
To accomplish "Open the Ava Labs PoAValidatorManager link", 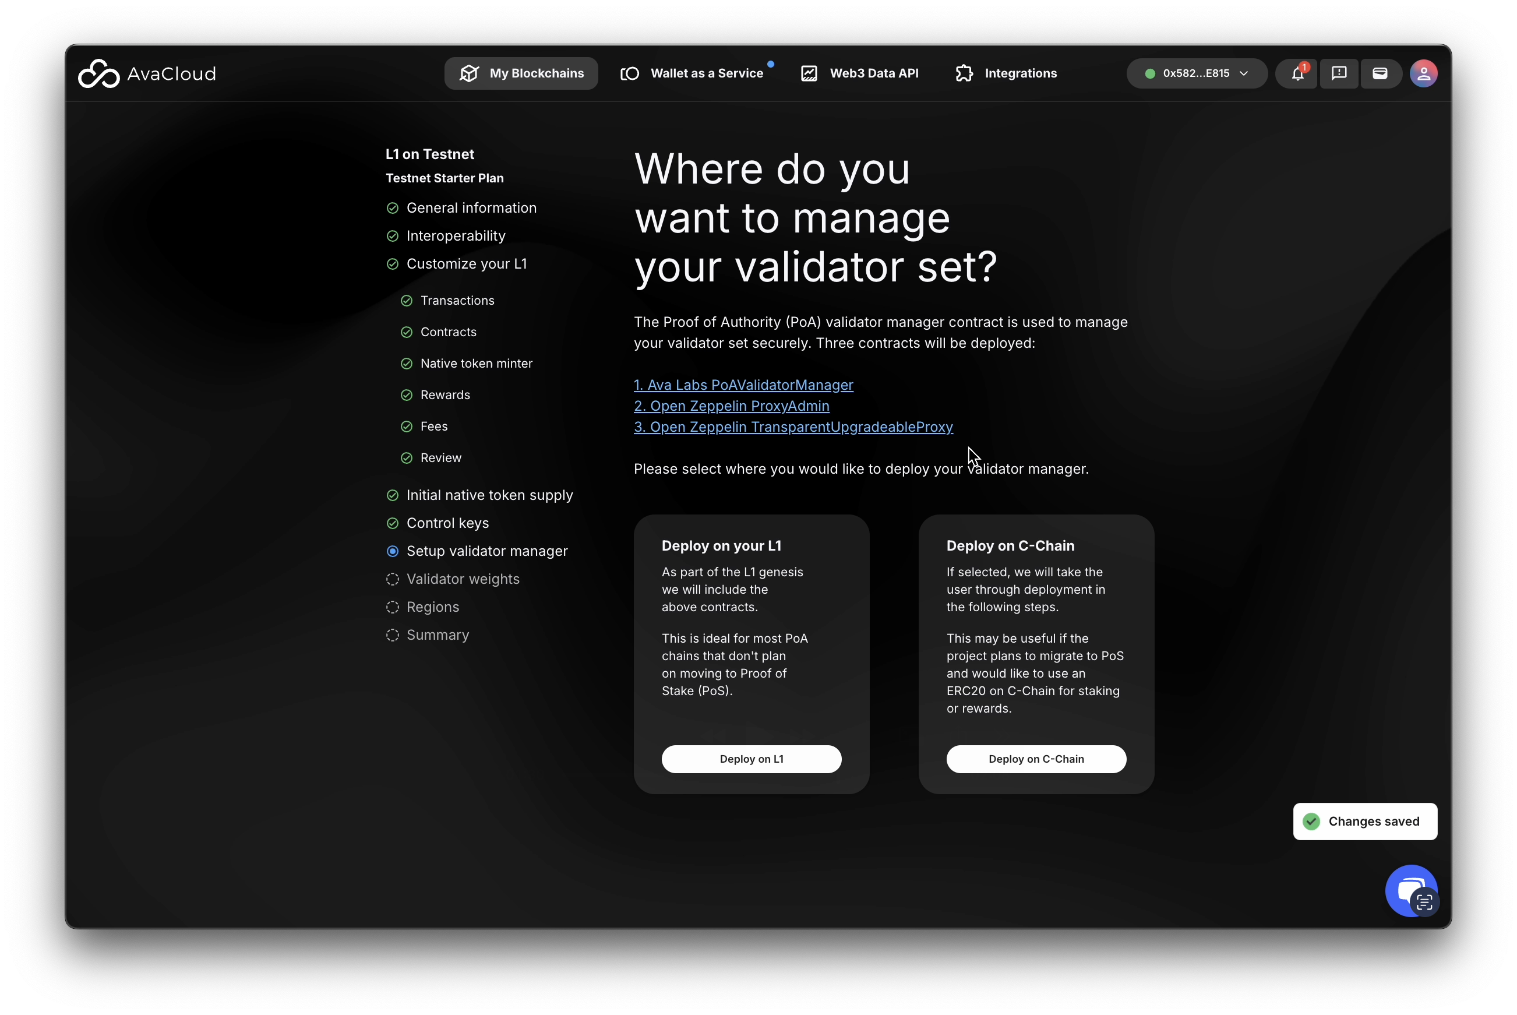I will click(x=743, y=385).
